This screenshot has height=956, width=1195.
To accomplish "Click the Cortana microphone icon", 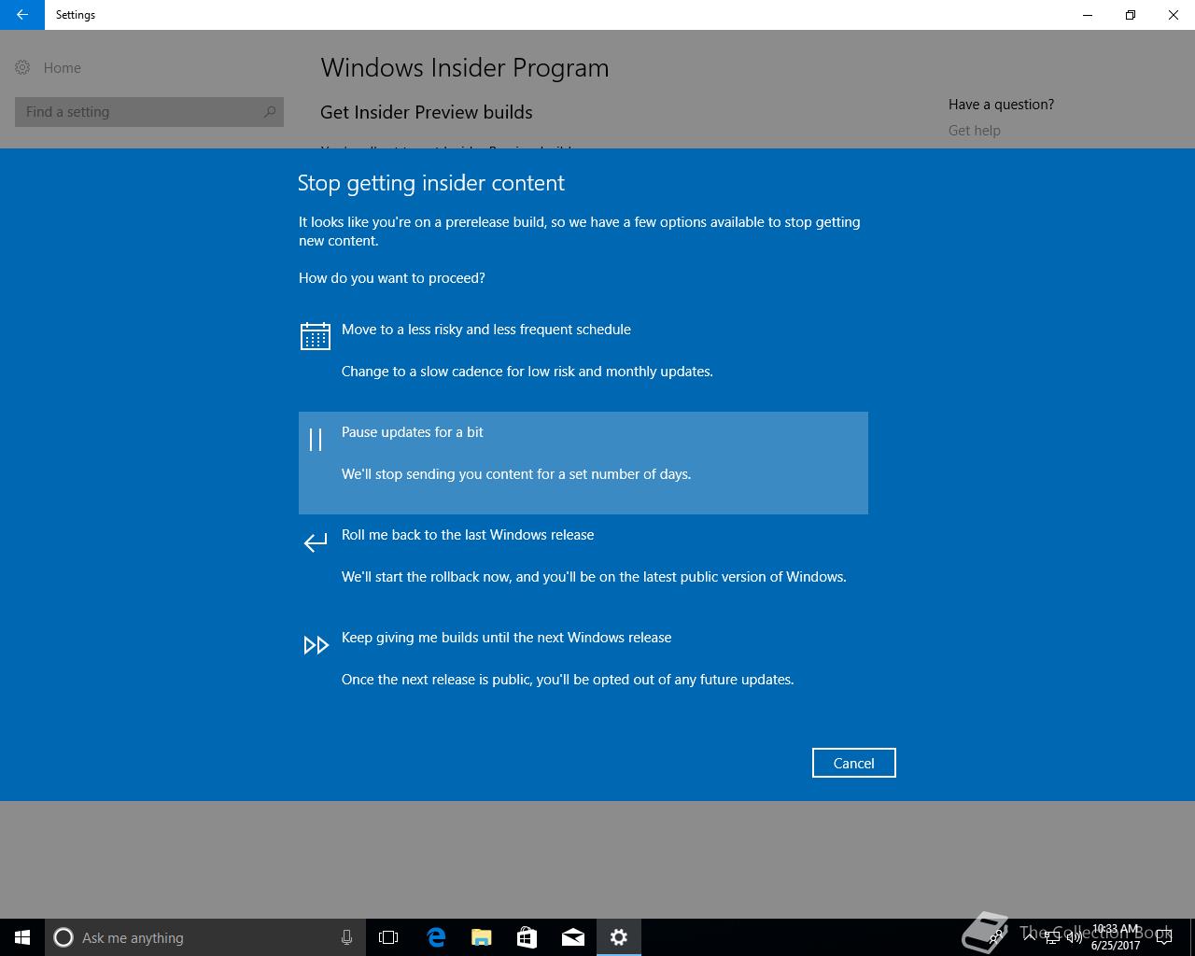I will coord(346,937).
